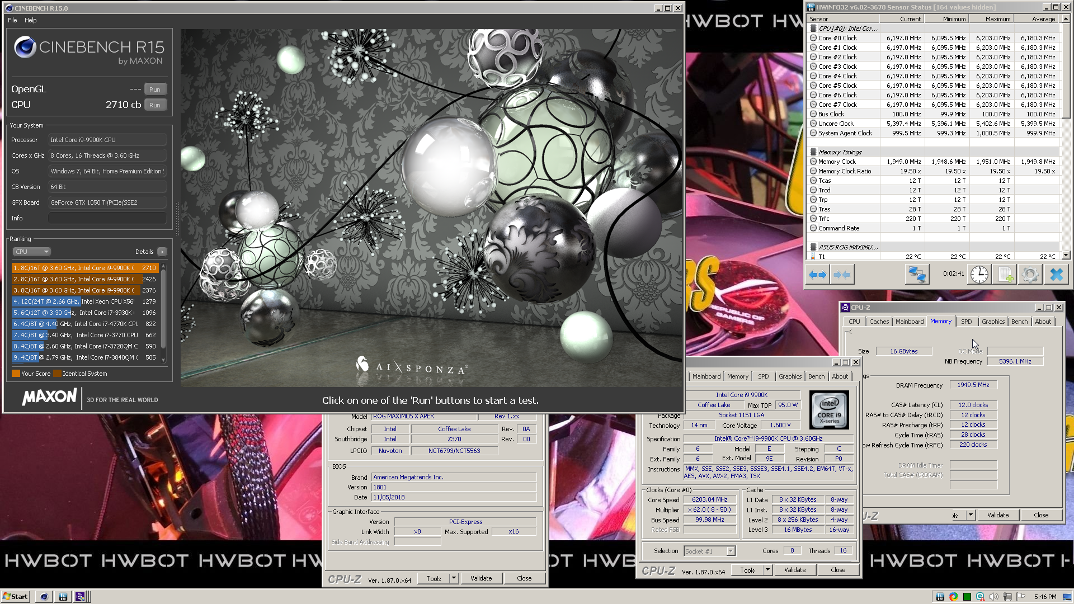Click Cinebench window title icon

tap(8, 8)
